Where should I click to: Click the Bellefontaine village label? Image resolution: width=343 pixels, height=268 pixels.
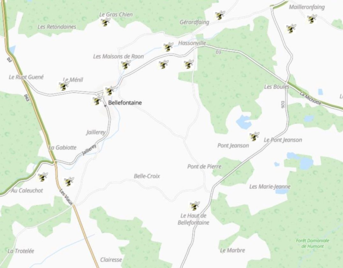point(125,103)
